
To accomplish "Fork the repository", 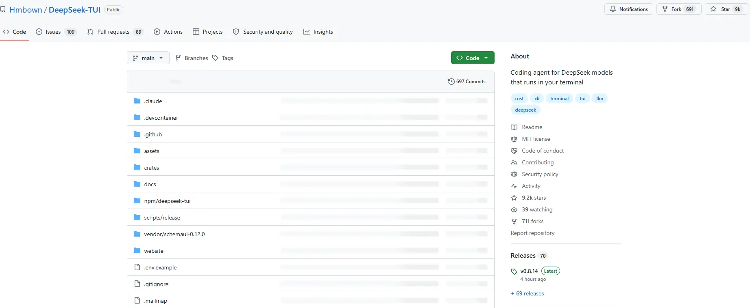I will click(x=678, y=9).
